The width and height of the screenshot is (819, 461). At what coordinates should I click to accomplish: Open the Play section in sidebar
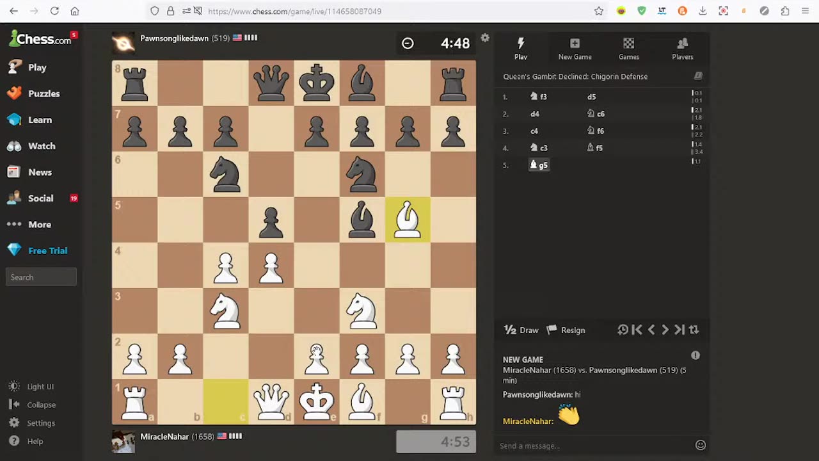pos(27,67)
